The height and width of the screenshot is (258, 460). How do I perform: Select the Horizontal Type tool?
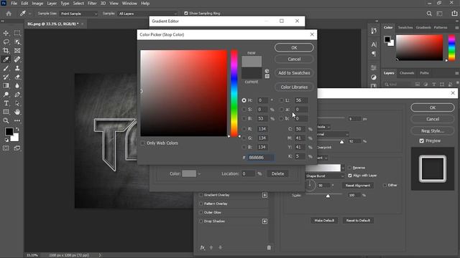[x=6, y=103]
